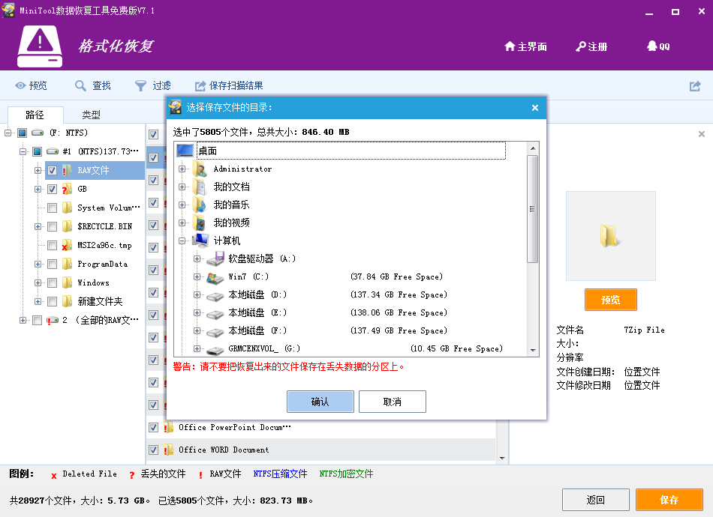
Task: Collapse the F: NTFS tree node
Action: coord(8,133)
